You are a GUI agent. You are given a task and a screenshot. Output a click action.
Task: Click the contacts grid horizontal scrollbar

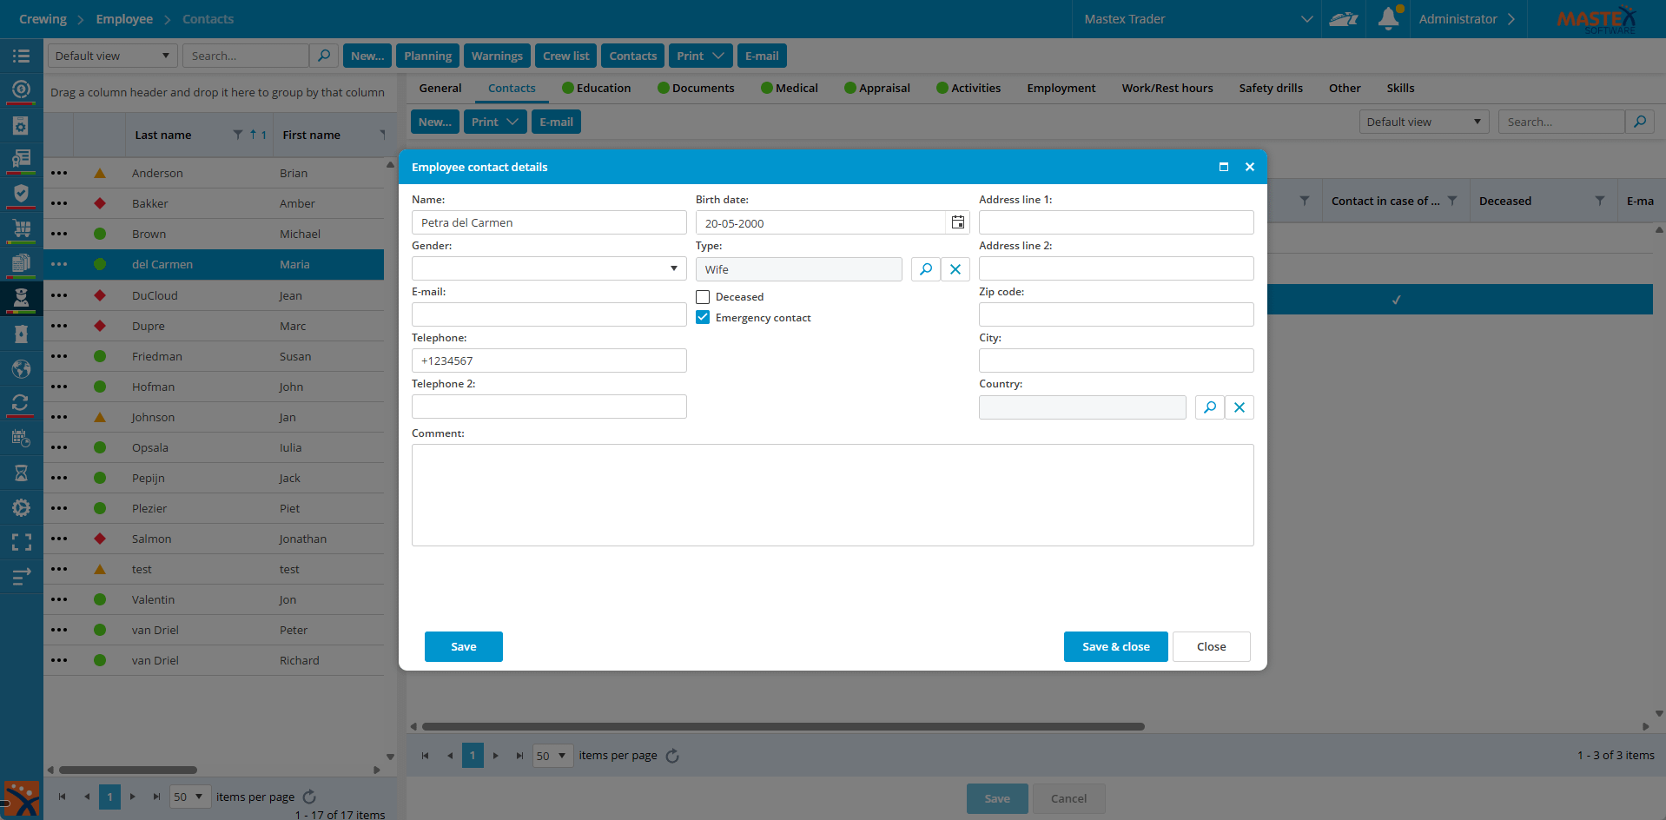point(782,726)
